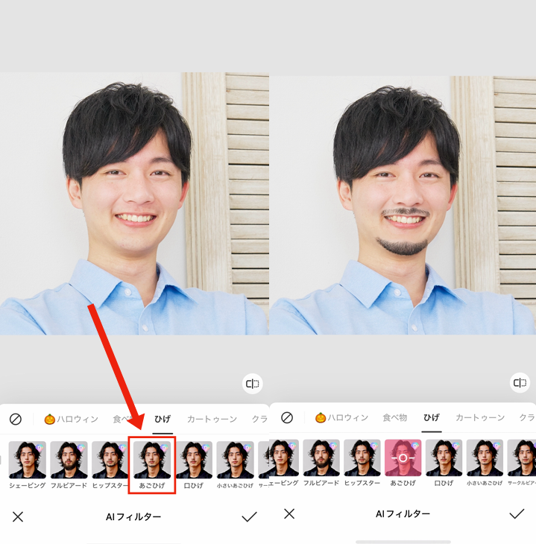Open カートゥーン tab in right screen
The width and height of the screenshot is (536, 544).
click(480, 417)
